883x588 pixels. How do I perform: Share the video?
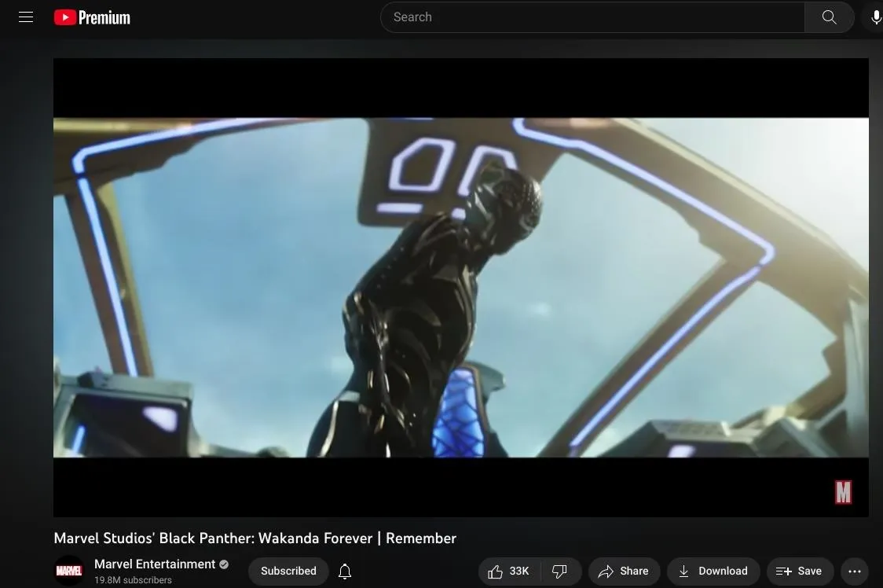(x=624, y=571)
